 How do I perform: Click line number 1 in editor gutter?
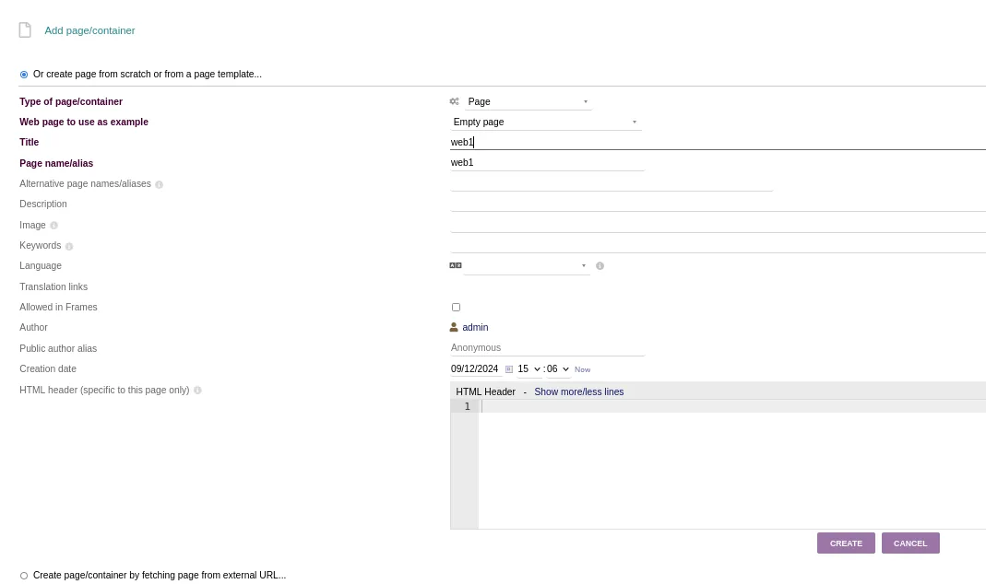467,406
